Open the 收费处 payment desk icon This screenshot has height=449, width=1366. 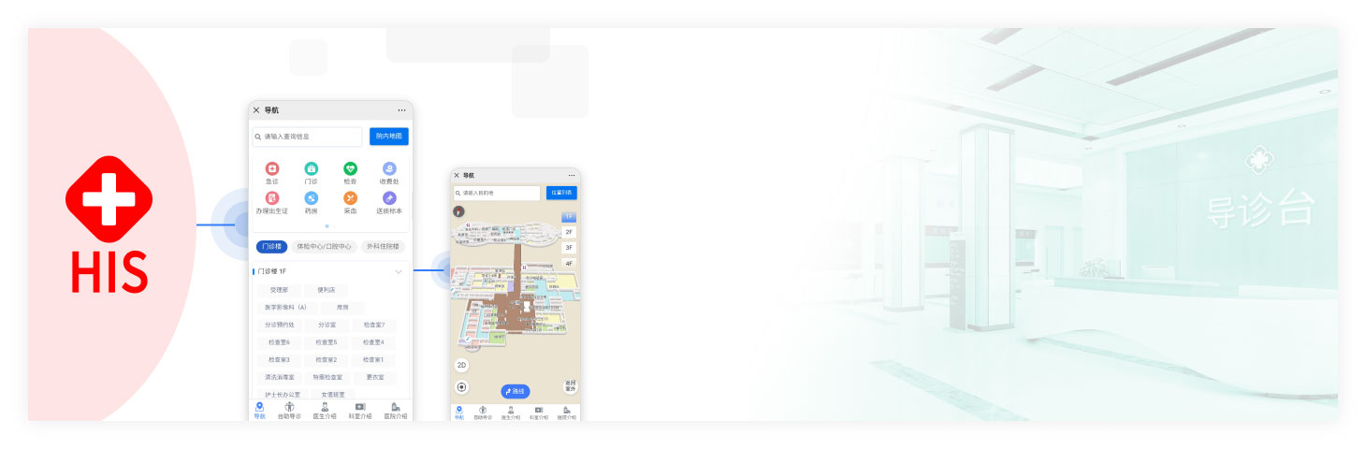(x=389, y=169)
